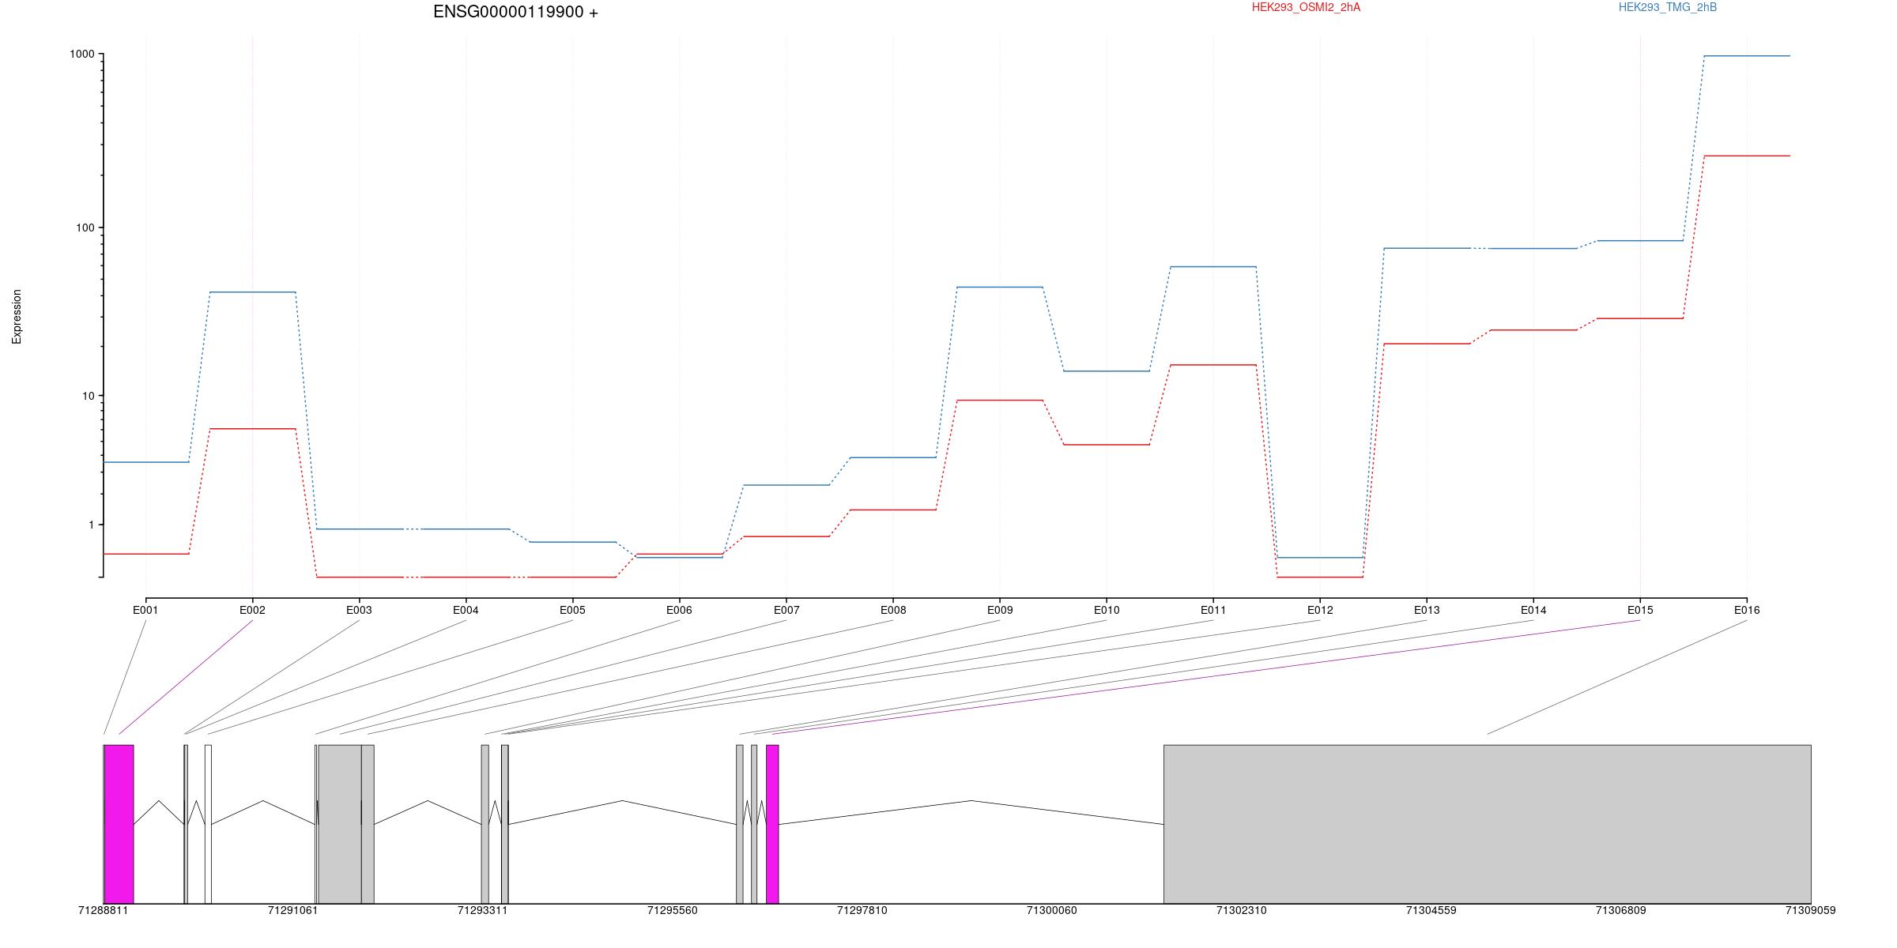Click exon label E015
1897x948 pixels.
coord(1640,610)
